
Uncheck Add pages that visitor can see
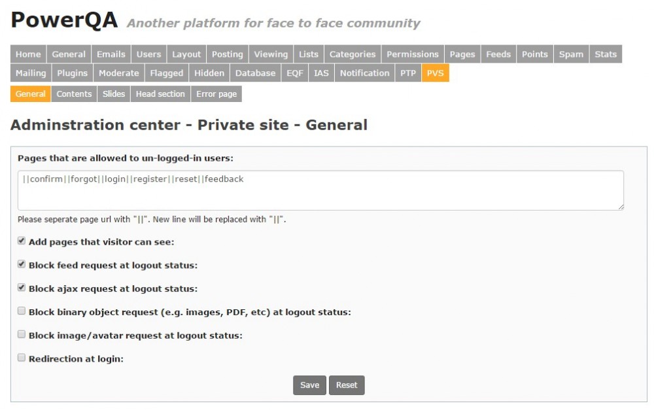pos(22,241)
